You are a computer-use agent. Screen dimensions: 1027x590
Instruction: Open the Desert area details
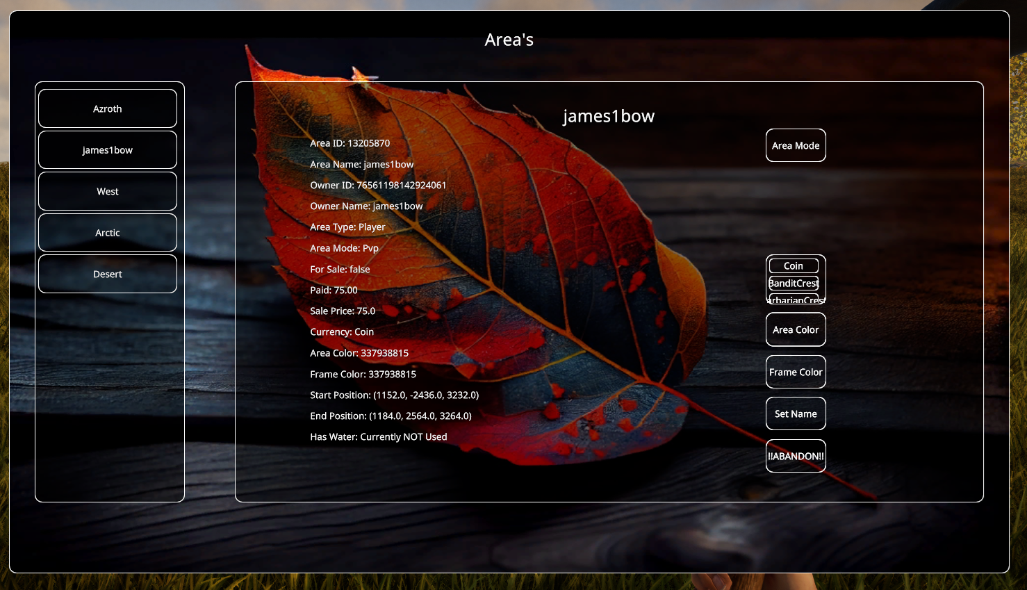[108, 274]
